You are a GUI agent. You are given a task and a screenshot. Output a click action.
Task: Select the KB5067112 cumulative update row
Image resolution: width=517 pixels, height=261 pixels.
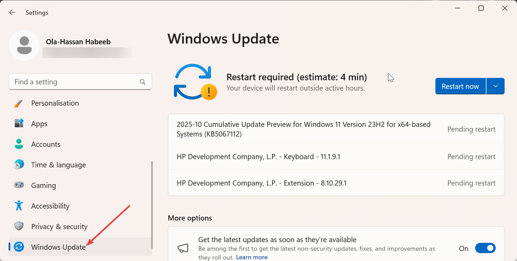point(303,129)
